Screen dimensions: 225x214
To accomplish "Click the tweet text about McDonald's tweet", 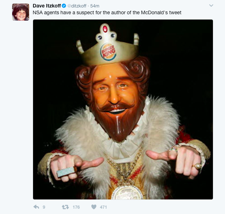I will 107,13.
